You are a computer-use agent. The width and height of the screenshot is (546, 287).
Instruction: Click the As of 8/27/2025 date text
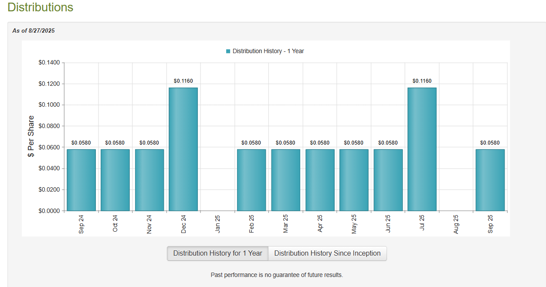34,31
